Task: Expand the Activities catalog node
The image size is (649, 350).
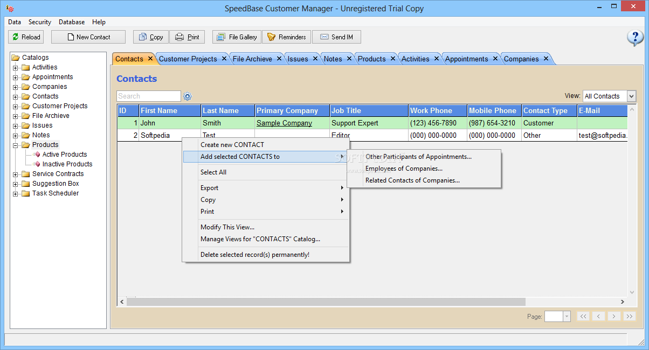Action: tap(16, 67)
